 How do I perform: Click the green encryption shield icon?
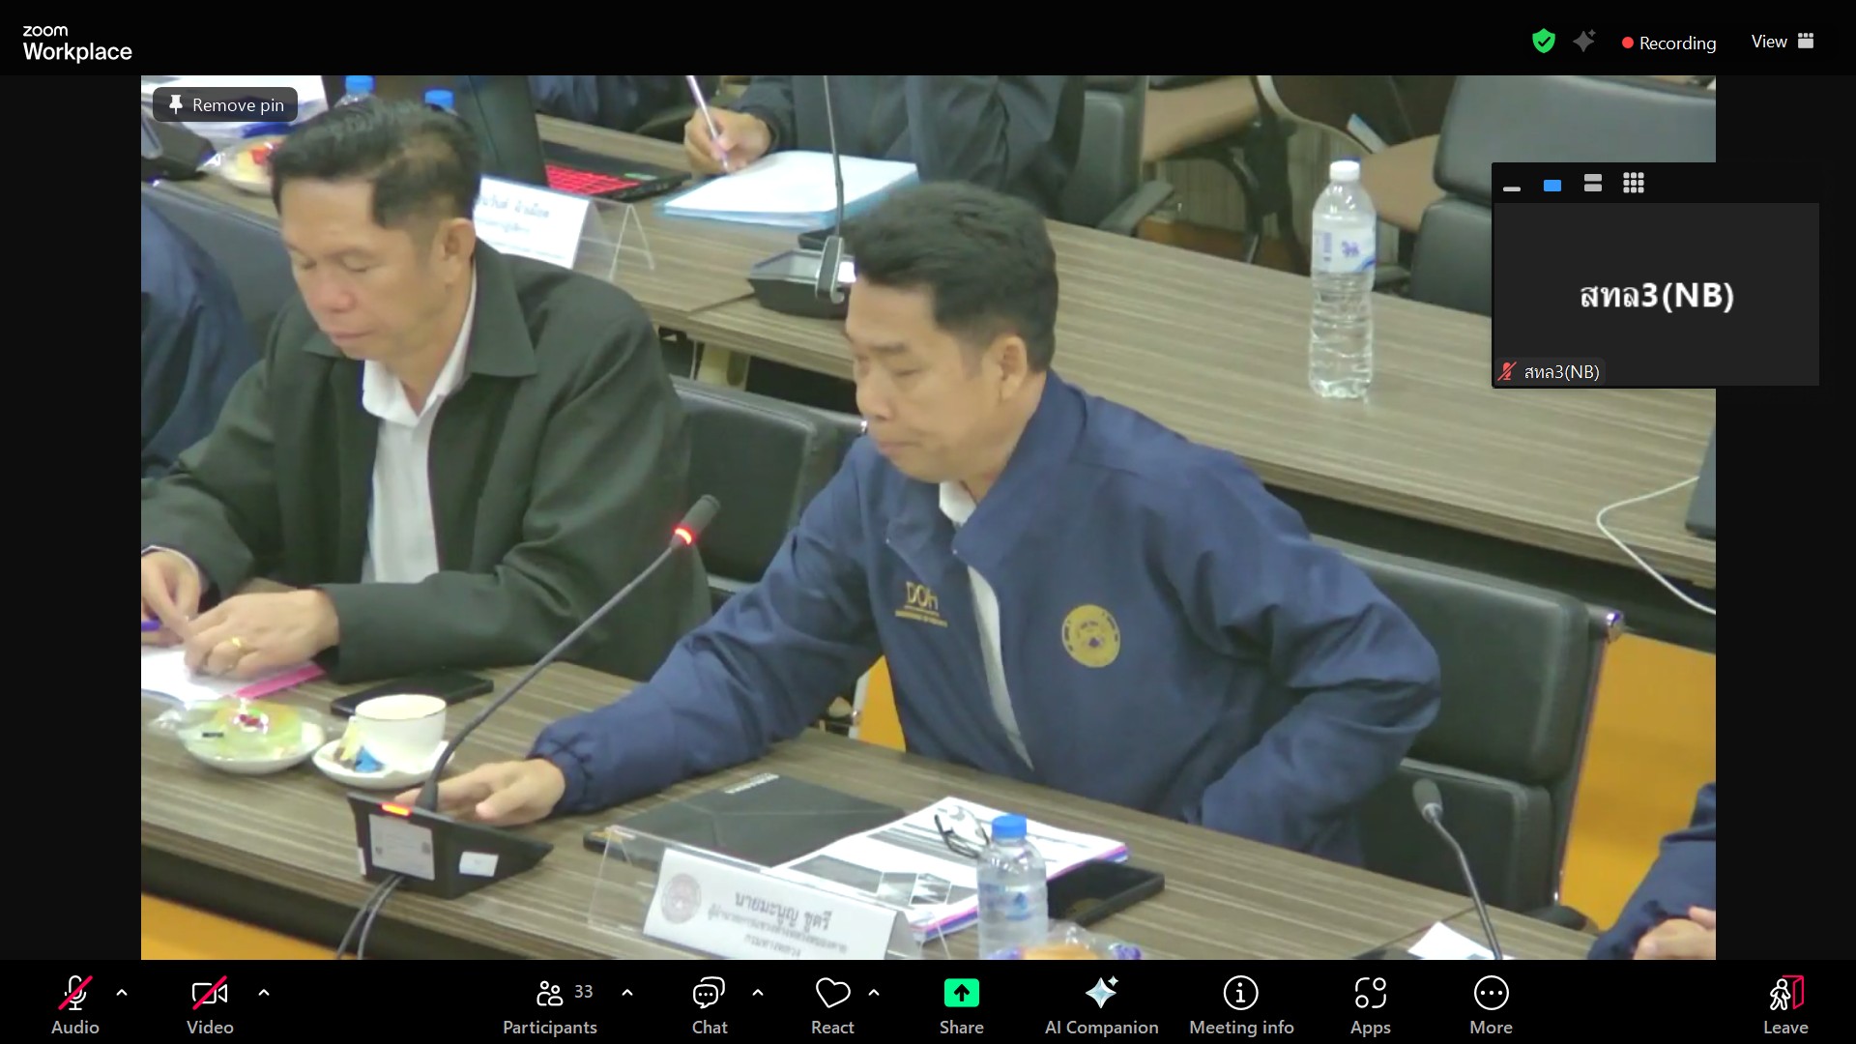click(x=1543, y=42)
